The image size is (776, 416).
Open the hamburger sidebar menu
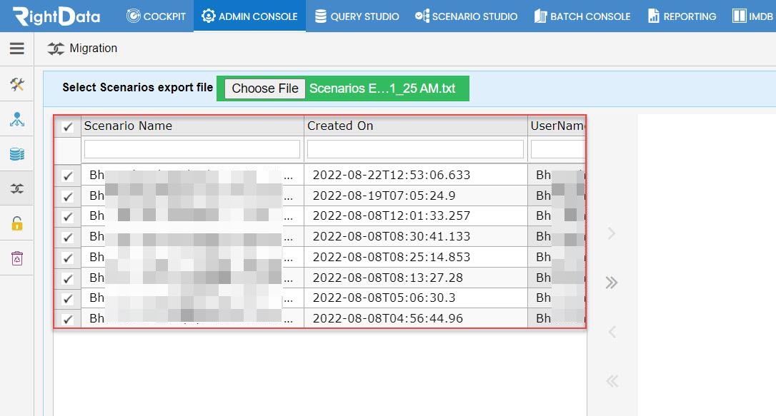tap(17, 48)
